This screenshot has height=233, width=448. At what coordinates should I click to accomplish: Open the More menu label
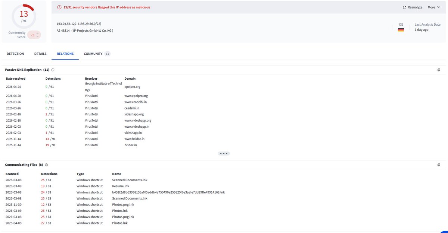pyautogui.click(x=431, y=7)
